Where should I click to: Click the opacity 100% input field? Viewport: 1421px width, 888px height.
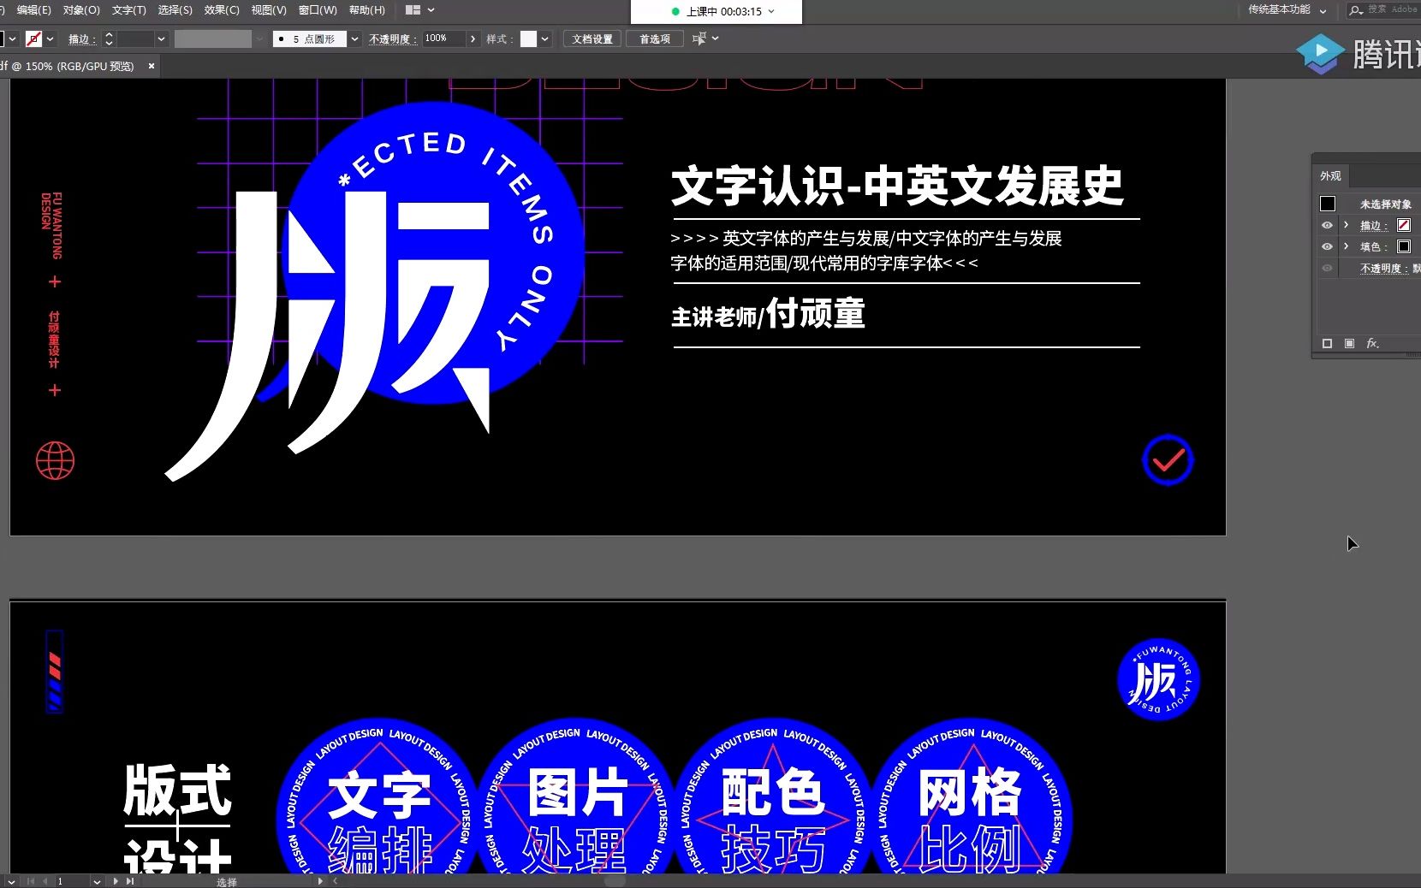tap(443, 38)
